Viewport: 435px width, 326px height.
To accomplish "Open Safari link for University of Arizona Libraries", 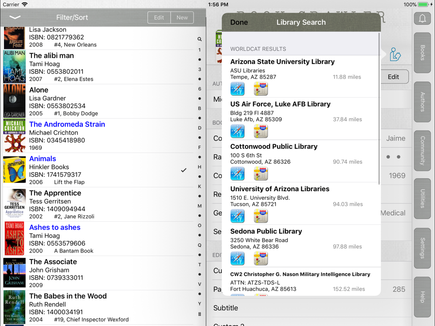I will pos(238,216).
